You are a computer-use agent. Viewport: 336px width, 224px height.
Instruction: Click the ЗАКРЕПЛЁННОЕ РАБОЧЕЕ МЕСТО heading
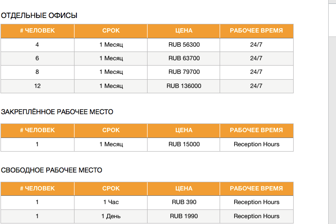click(x=57, y=112)
